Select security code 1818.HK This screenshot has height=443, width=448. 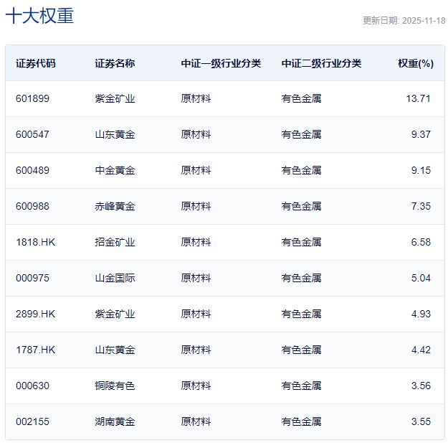(35, 242)
